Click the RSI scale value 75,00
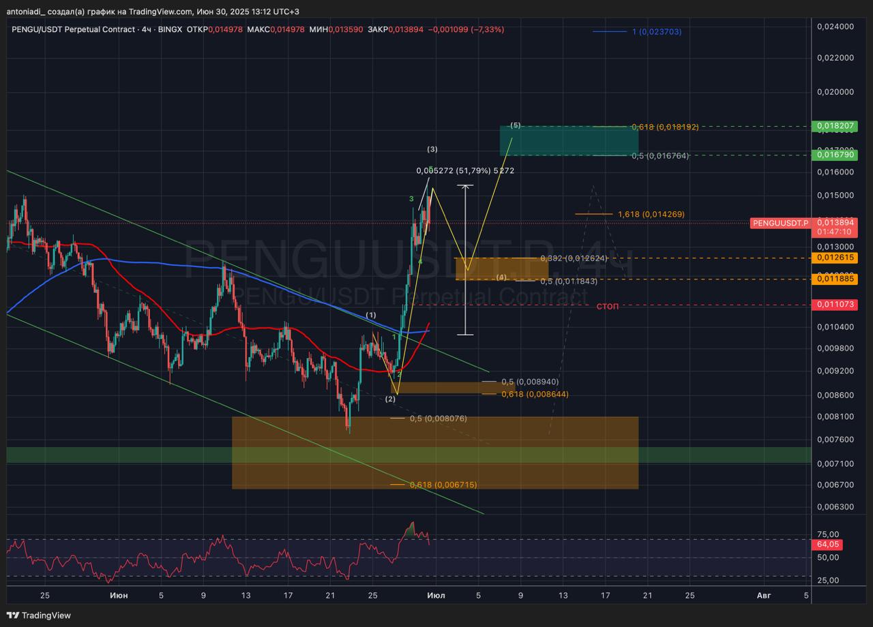This screenshot has height=627, width=873. pyautogui.click(x=828, y=535)
